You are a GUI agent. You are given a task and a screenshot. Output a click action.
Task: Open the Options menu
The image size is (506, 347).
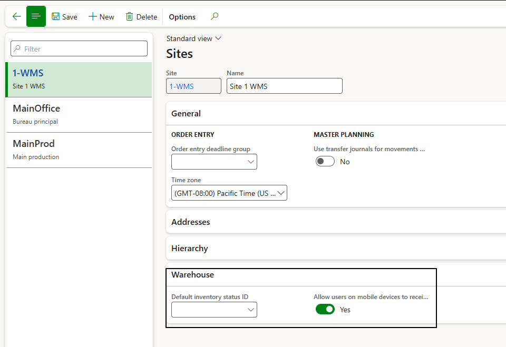pyautogui.click(x=182, y=17)
